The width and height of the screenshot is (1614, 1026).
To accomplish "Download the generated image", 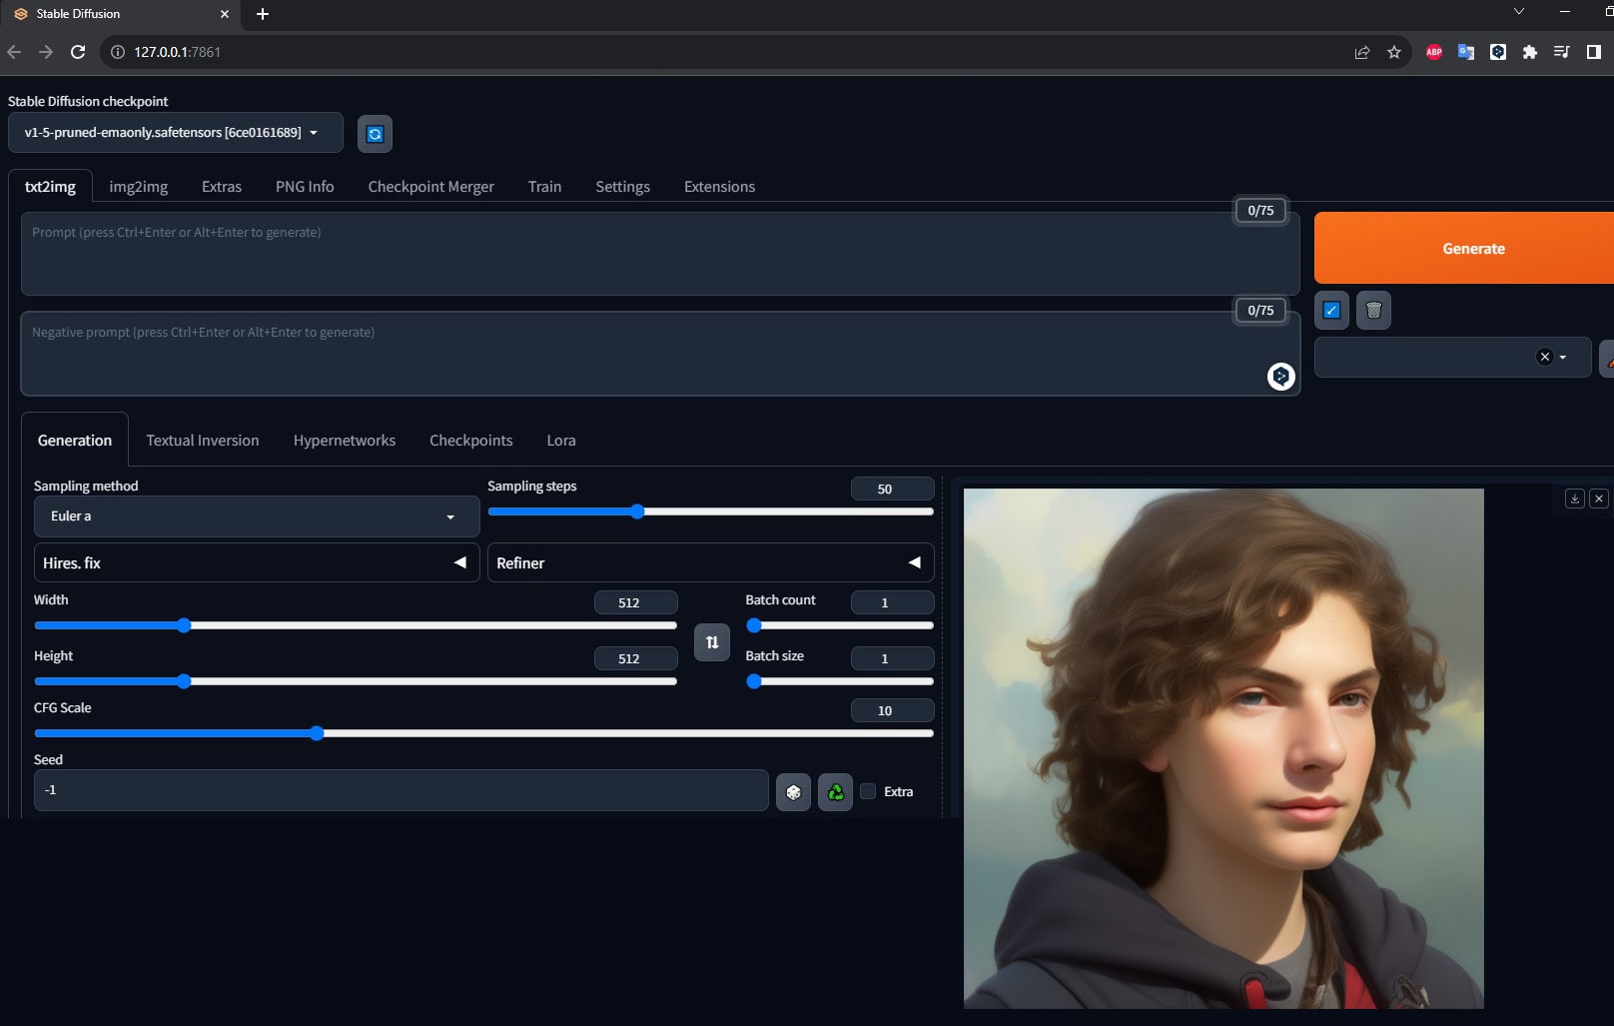I will [x=1576, y=498].
